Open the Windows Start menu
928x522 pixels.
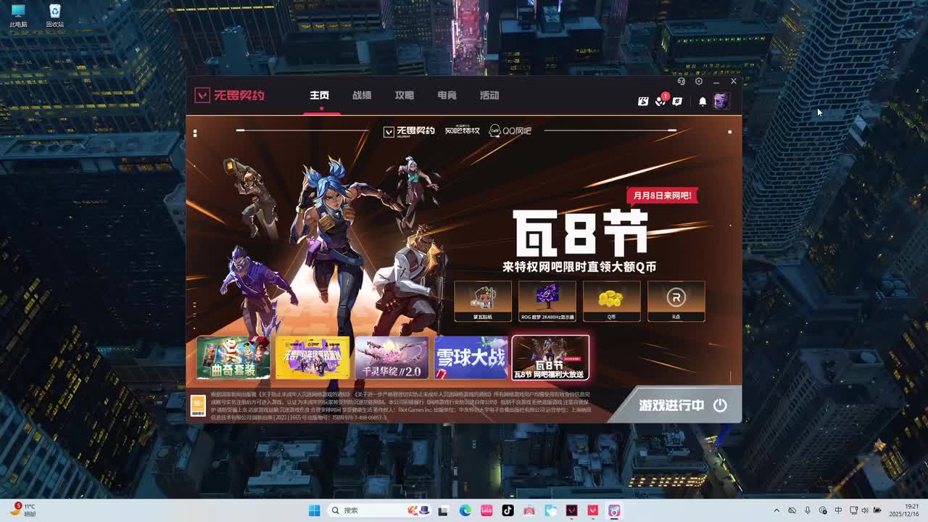click(315, 510)
